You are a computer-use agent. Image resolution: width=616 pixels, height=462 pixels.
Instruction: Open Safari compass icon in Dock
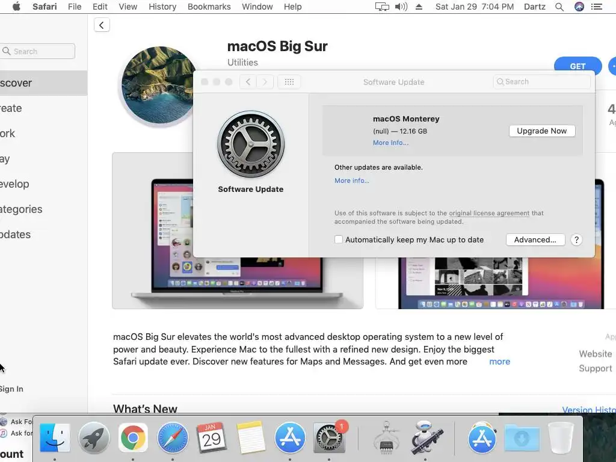tap(172, 437)
